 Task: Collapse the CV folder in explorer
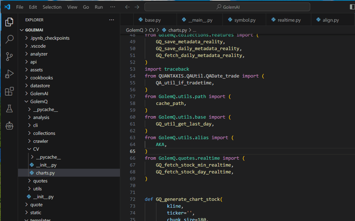[36, 149]
